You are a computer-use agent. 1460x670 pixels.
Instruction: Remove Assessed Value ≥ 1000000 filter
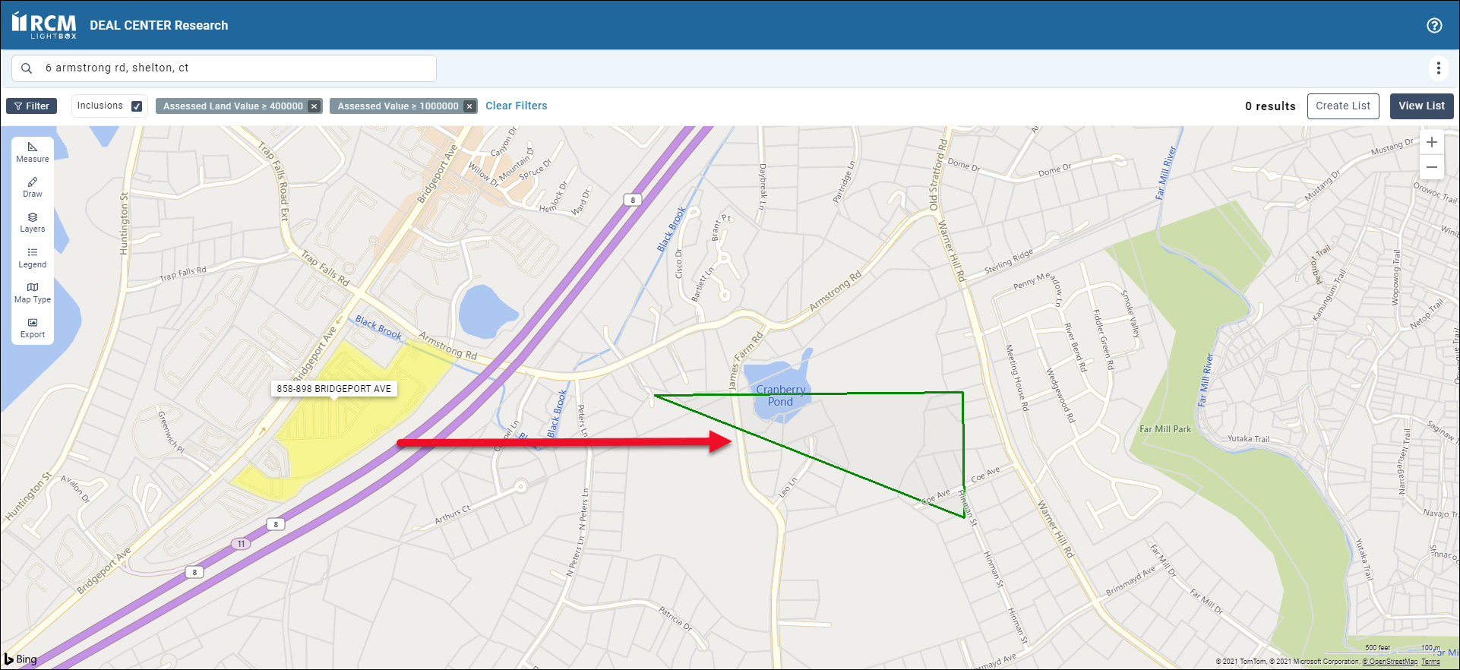pyautogui.click(x=469, y=106)
